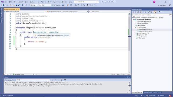The width and height of the screenshot is (173, 97).
Task: Click the Show All Files icon in Solution Explorer
Action: point(151,12)
